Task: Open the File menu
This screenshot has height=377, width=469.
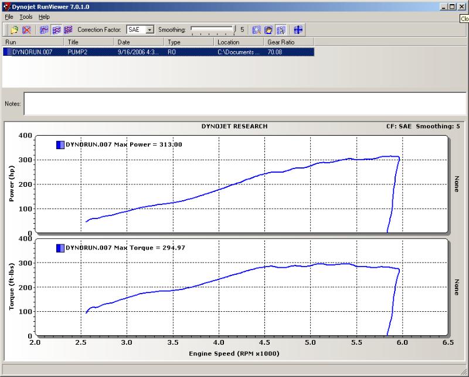Action: tap(9, 17)
